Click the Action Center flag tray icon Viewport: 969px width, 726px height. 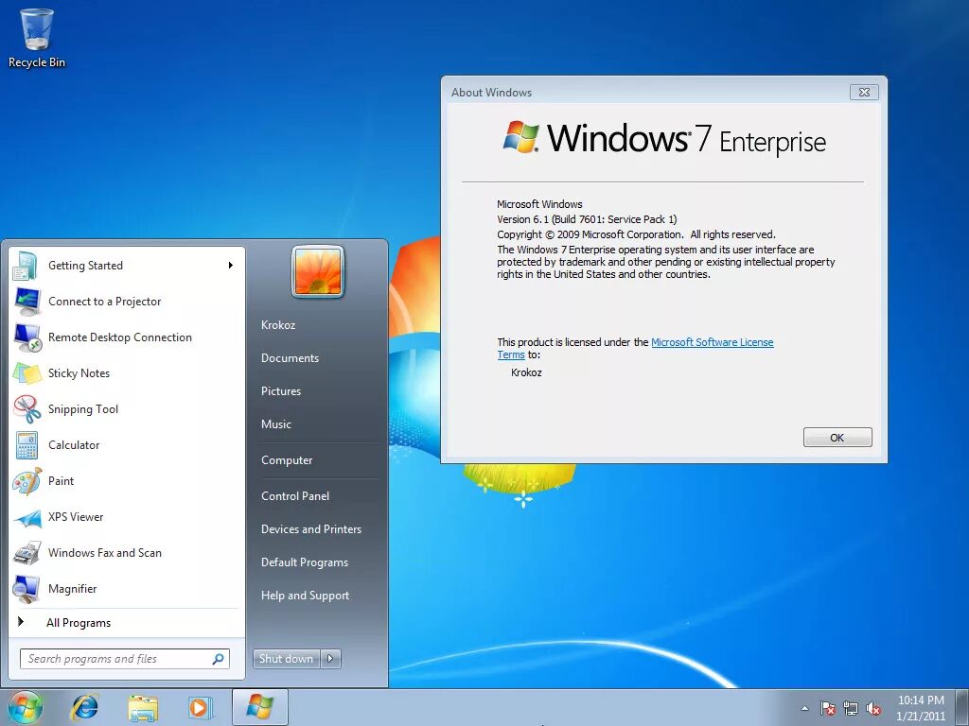827,709
